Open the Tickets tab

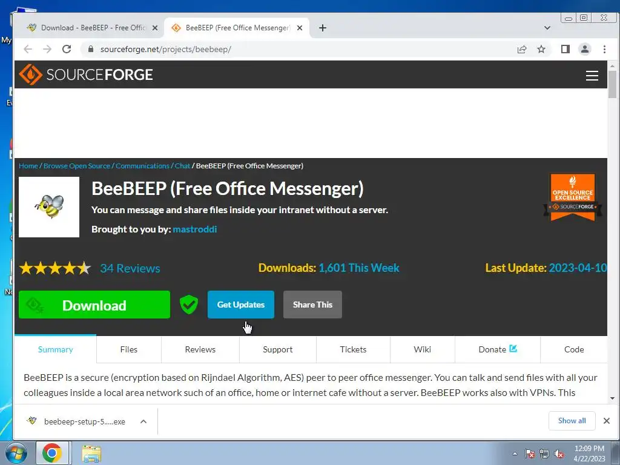[353, 349]
